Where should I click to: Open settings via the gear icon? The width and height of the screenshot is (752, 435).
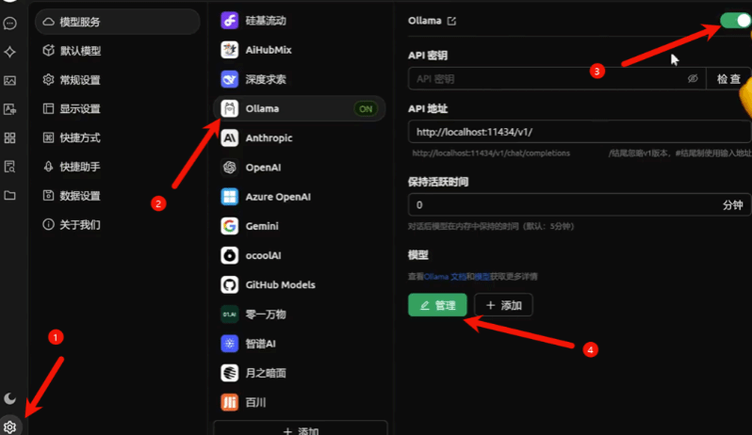tap(9, 427)
